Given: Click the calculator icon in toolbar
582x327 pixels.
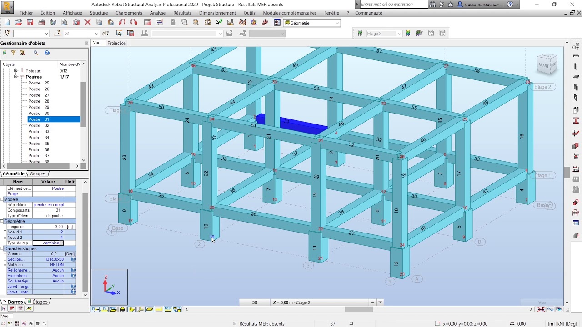Looking at the screenshot, I should point(148,22).
